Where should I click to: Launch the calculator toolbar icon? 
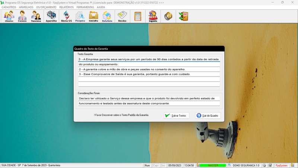click(x=138, y=16)
